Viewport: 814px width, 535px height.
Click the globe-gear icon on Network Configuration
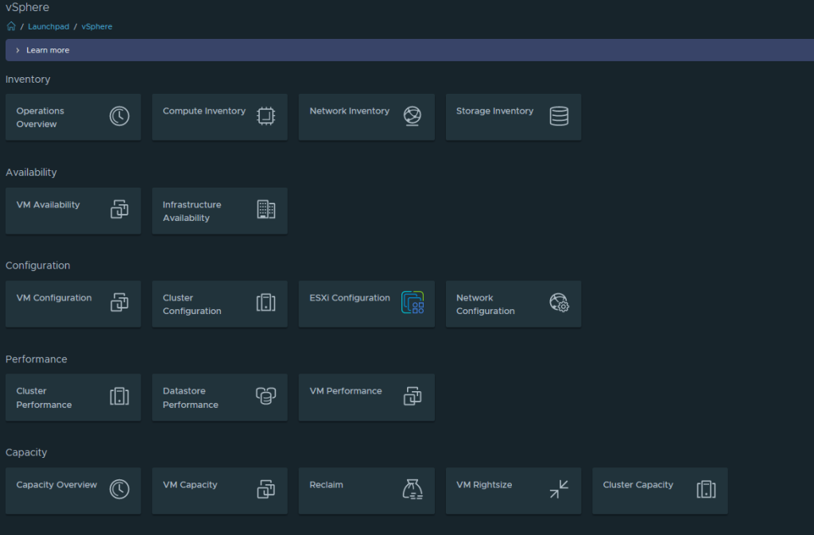click(559, 303)
